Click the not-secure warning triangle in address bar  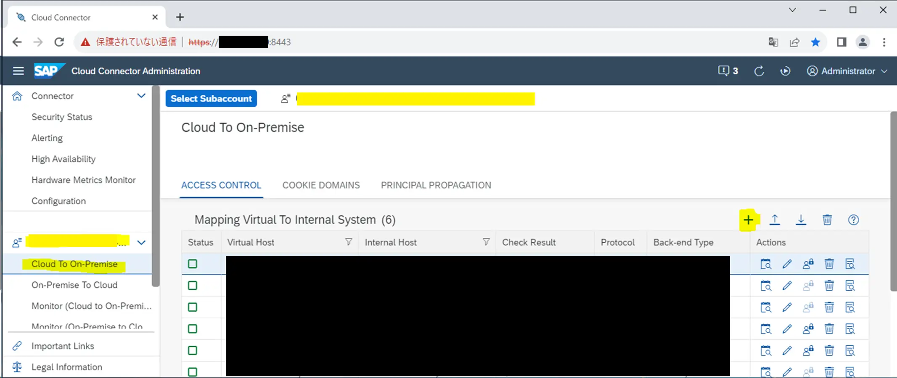[x=85, y=42]
